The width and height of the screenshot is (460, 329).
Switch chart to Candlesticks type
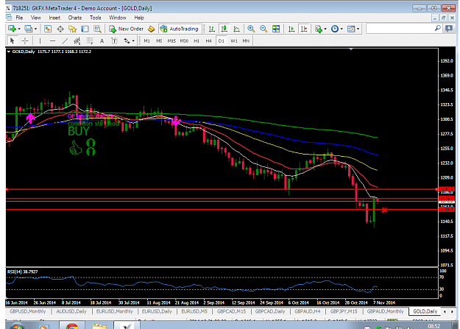coord(224,29)
